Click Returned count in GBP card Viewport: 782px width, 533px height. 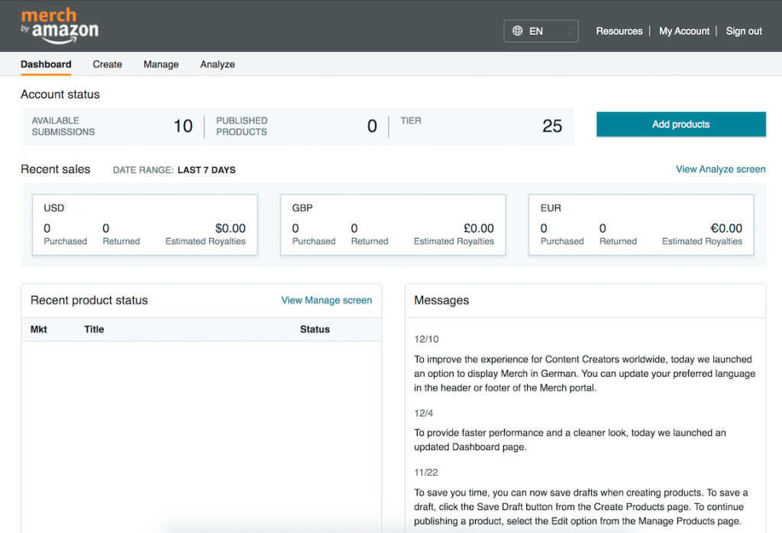tap(354, 228)
